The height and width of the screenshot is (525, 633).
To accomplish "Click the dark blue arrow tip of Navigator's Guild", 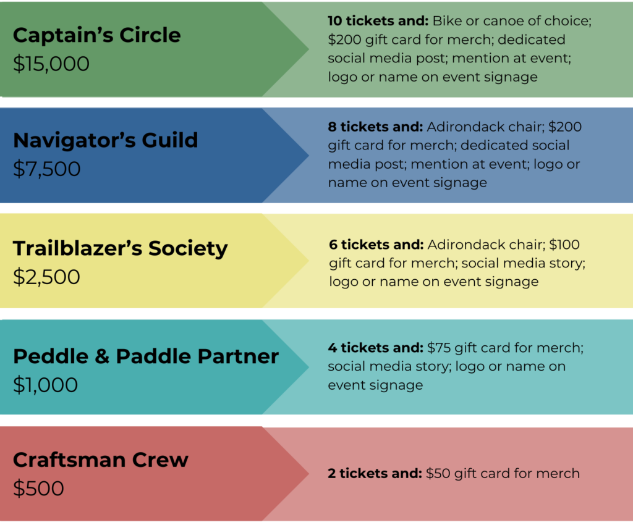I will [297, 155].
